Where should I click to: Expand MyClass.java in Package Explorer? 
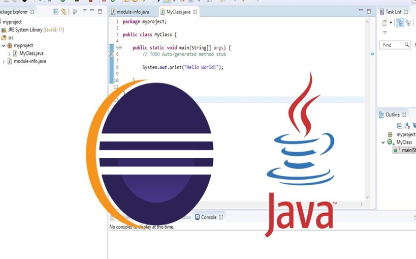[9, 53]
